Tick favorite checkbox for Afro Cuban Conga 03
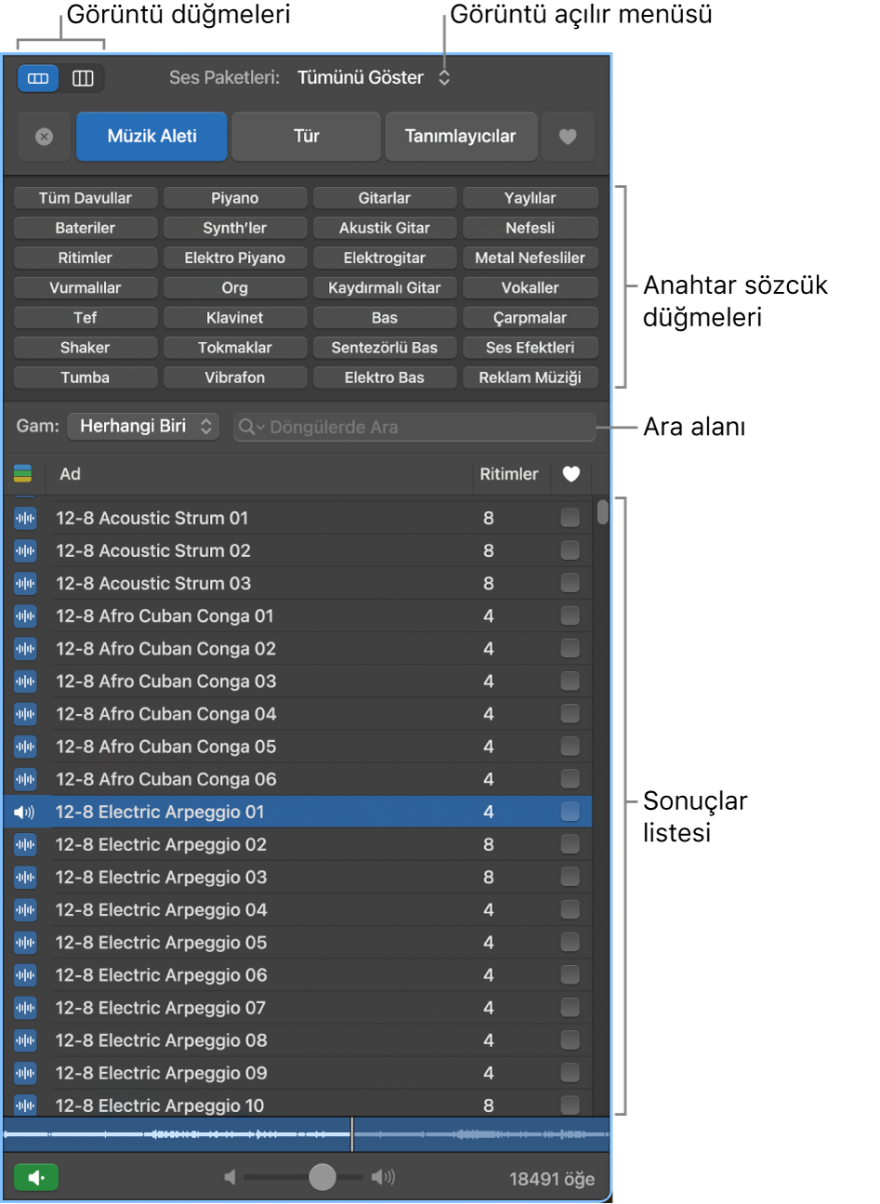Image resolution: width=880 pixels, height=1204 pixels. tap(570, 681)
